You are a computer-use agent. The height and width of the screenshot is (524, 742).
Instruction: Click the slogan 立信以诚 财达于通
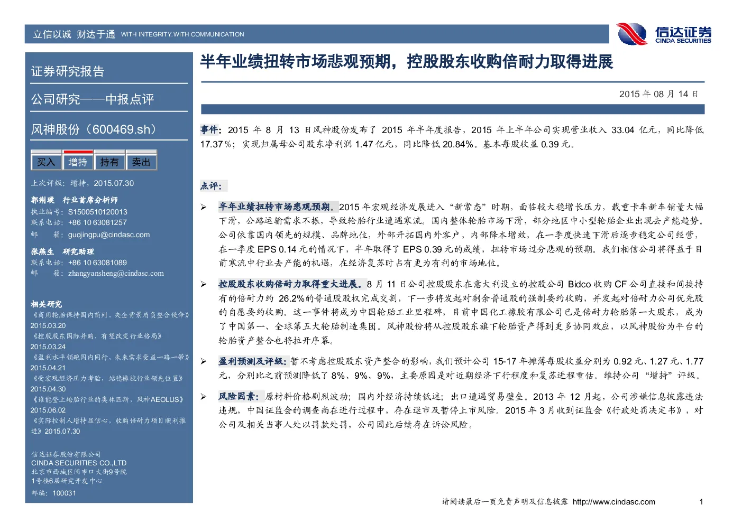click(x=74, y=34)
